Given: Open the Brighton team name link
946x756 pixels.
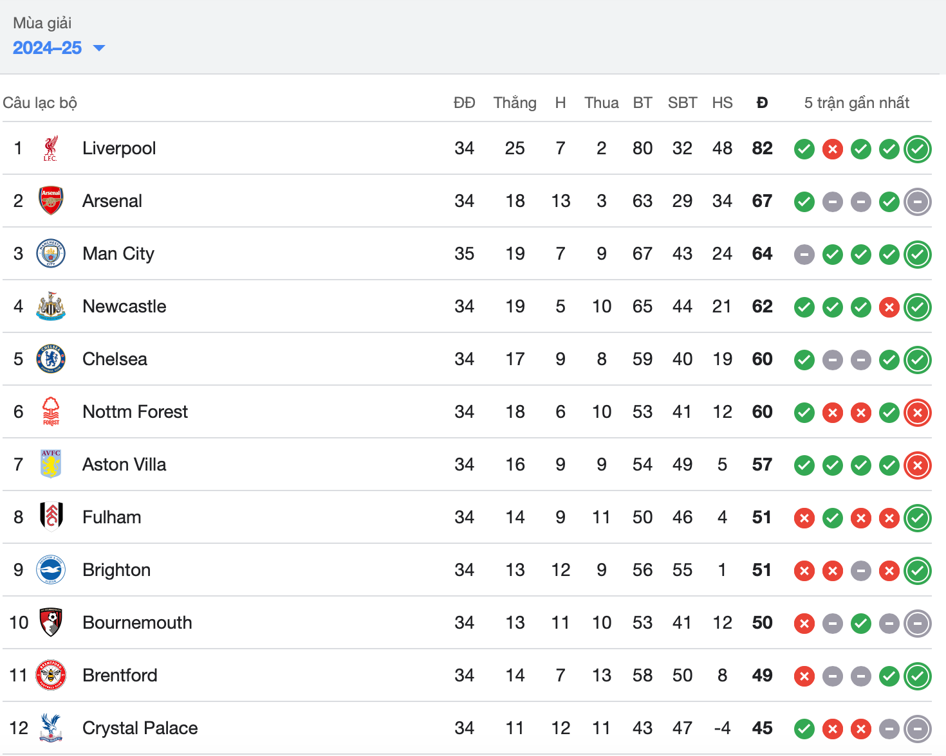Looking at the screenshot, I should (116, 570).
